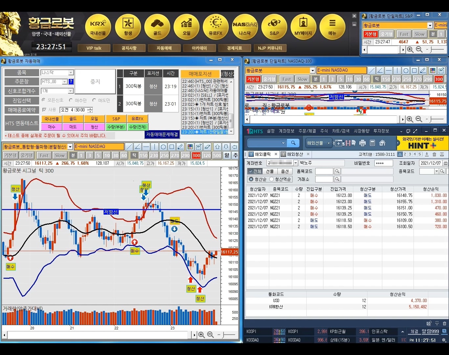Open the calculator icon in 1QHTS toolbar
Screen dimensions: 449x355
click(x=372, y=143)
